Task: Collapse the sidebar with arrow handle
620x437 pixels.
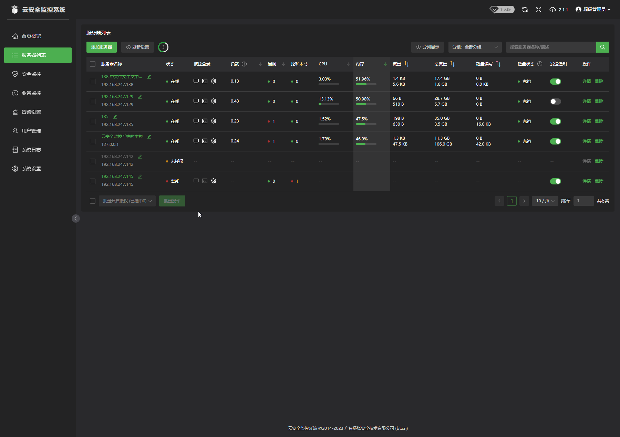Action: pos(76,218)
